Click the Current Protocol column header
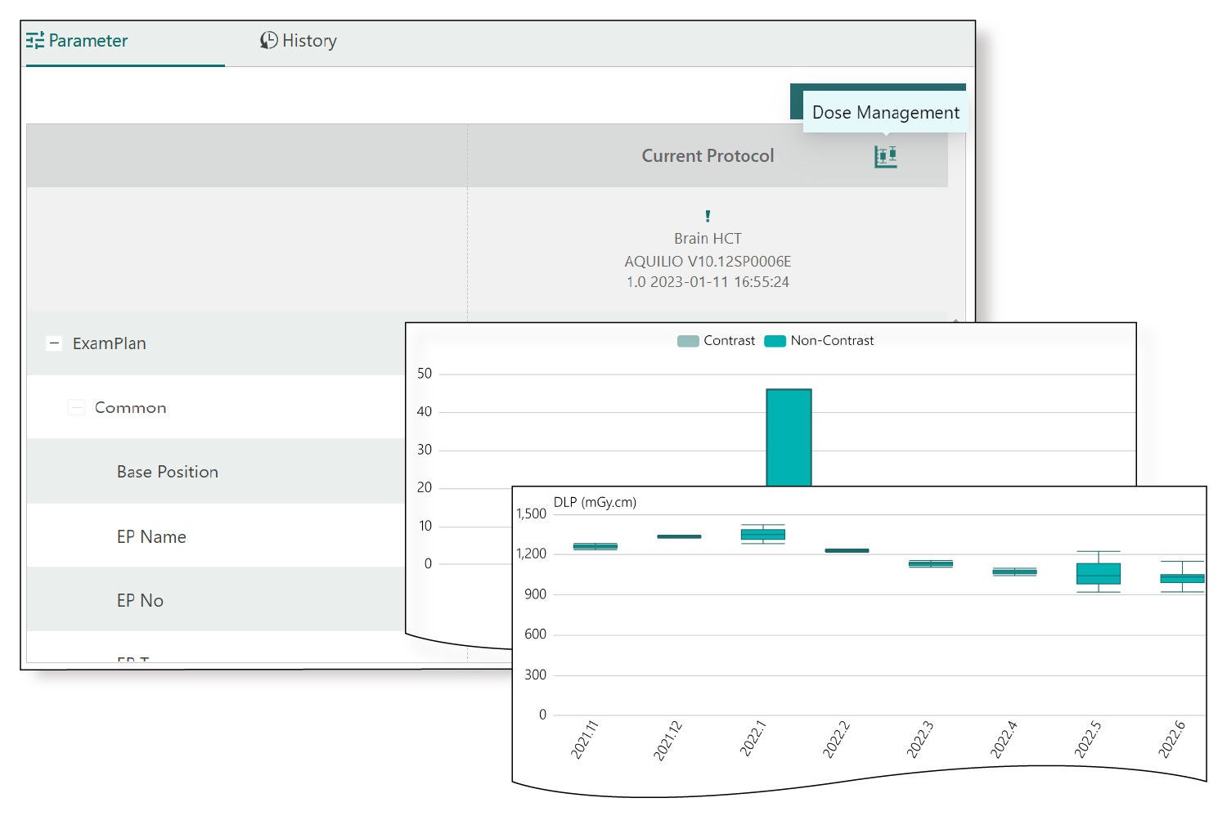This screenshot has width=1227, height=816. [x=708, y=156]
